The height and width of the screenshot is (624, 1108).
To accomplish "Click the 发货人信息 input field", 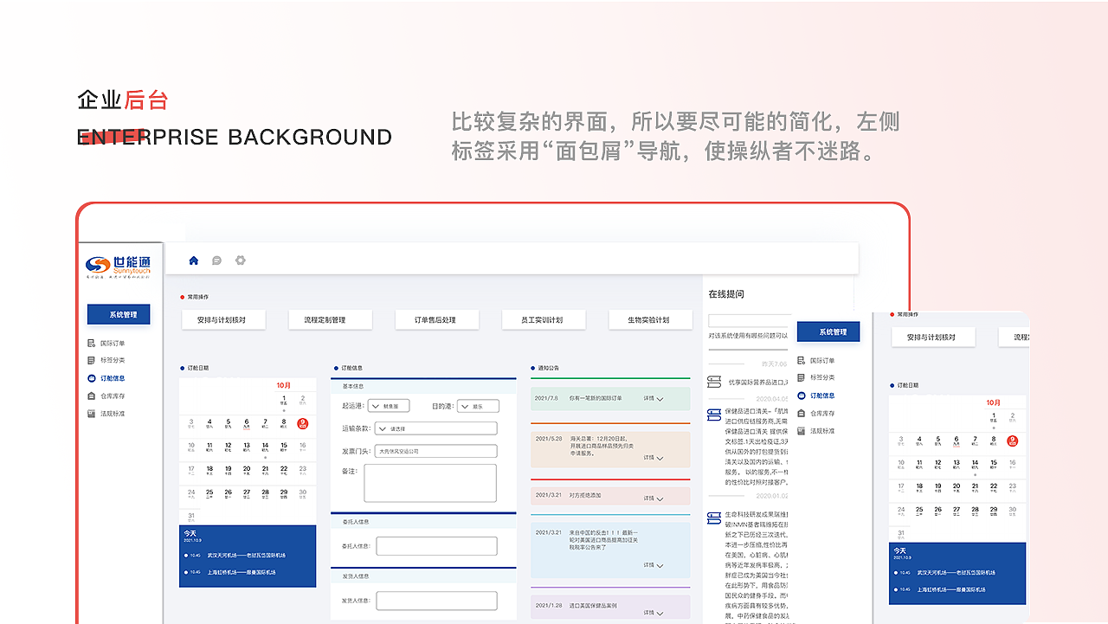I will pos(436,601).
